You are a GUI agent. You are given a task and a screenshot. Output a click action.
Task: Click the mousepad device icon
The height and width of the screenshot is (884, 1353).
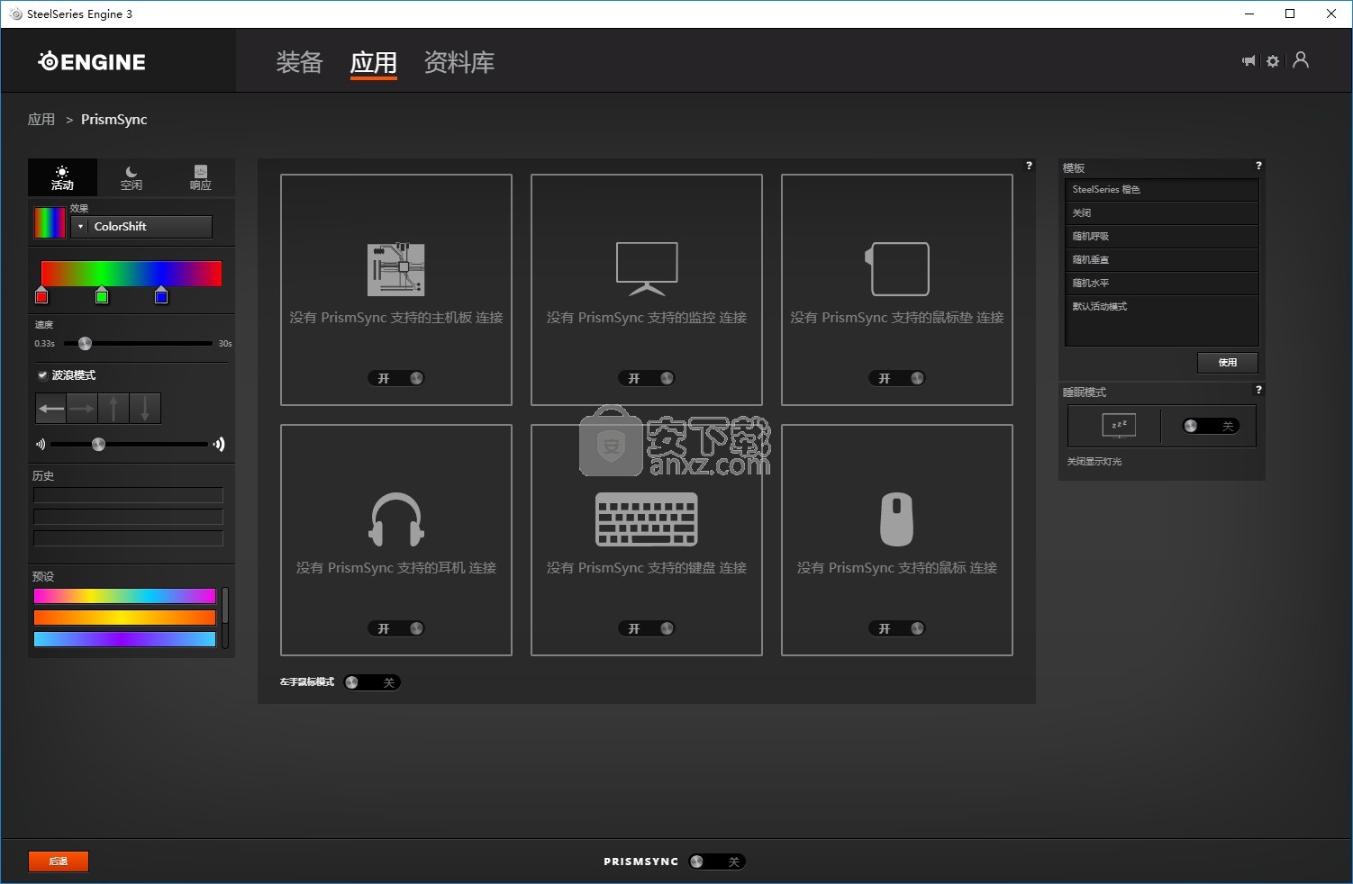(x=897, y=269)
